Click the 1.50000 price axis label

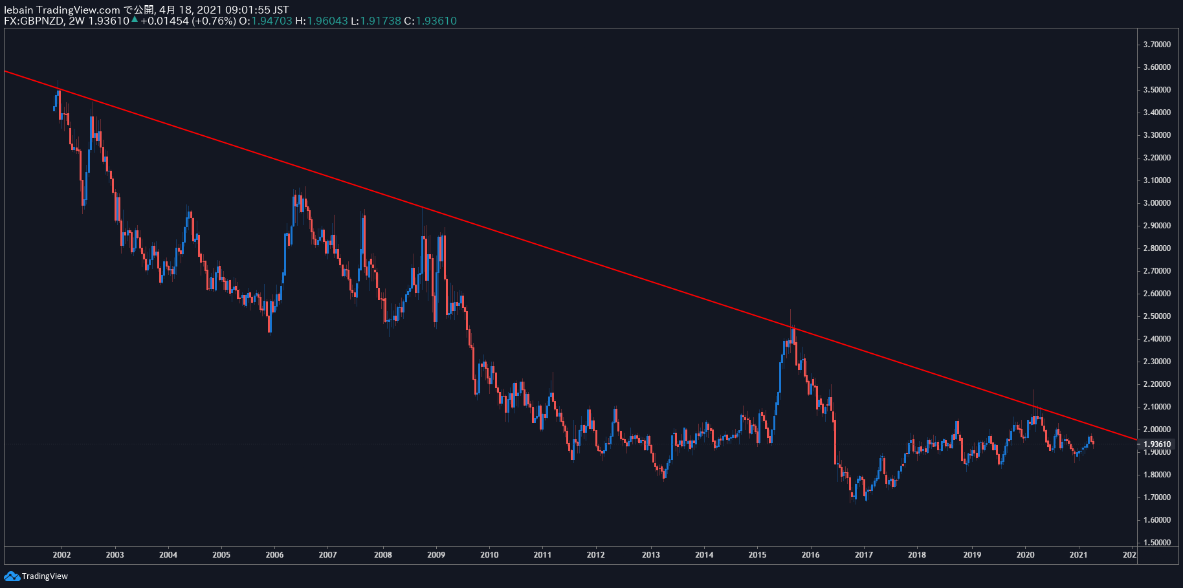pyautogui.click(x=1157, y=543)
